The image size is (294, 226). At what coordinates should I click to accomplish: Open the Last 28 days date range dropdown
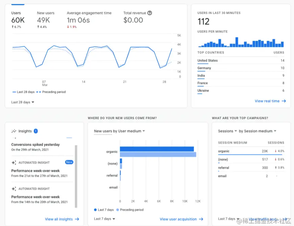tap(23, 102)
